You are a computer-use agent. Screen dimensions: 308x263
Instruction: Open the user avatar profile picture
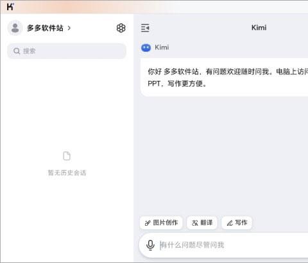[15, 28]
